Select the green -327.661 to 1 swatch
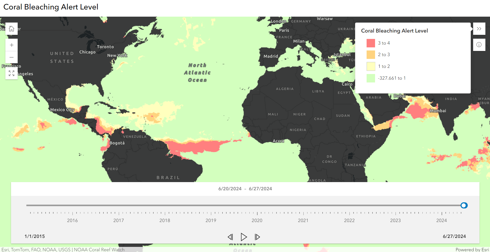Viewport: 490px width, 252px height. tap(371, 78)
